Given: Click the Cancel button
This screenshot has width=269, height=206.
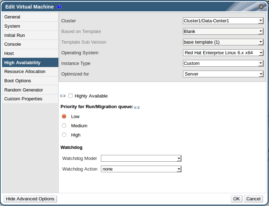Looking at the screenshot, I should (x=253, y=199).
